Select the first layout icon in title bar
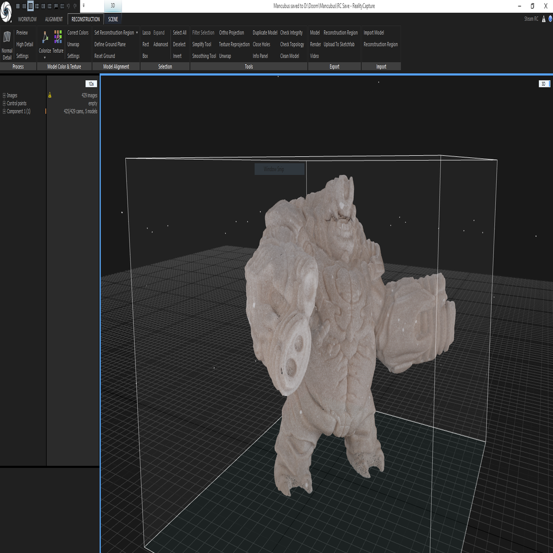 (17, 6)
